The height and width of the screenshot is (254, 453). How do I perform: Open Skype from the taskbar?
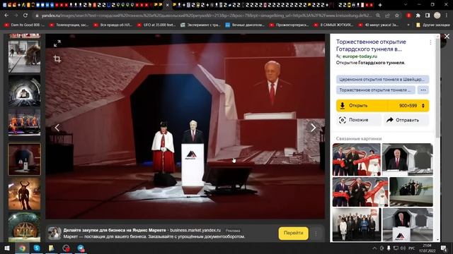pyautogui.click(x=37, y=248)
